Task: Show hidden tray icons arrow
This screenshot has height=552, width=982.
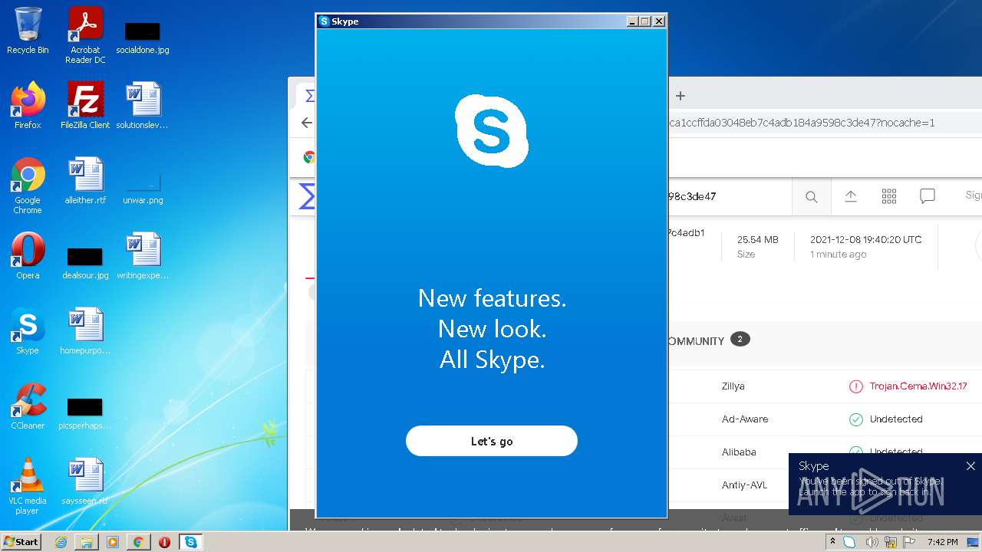Action: pos(832,542)
